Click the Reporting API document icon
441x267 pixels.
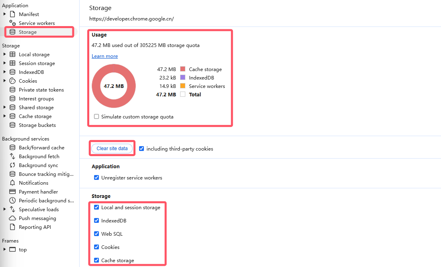(x=12, y=227)
